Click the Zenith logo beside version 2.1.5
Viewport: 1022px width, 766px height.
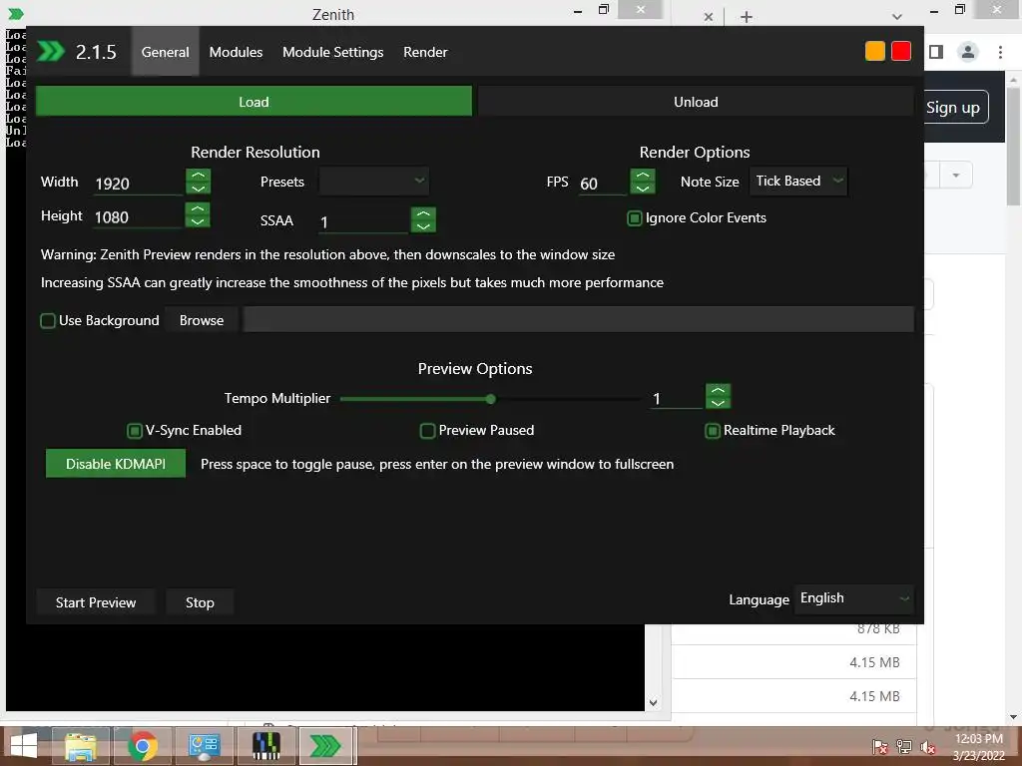point(51,51)
